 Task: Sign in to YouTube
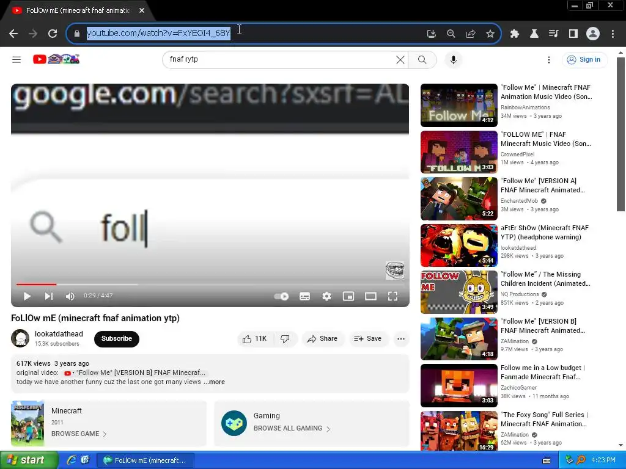coord(584,60)
